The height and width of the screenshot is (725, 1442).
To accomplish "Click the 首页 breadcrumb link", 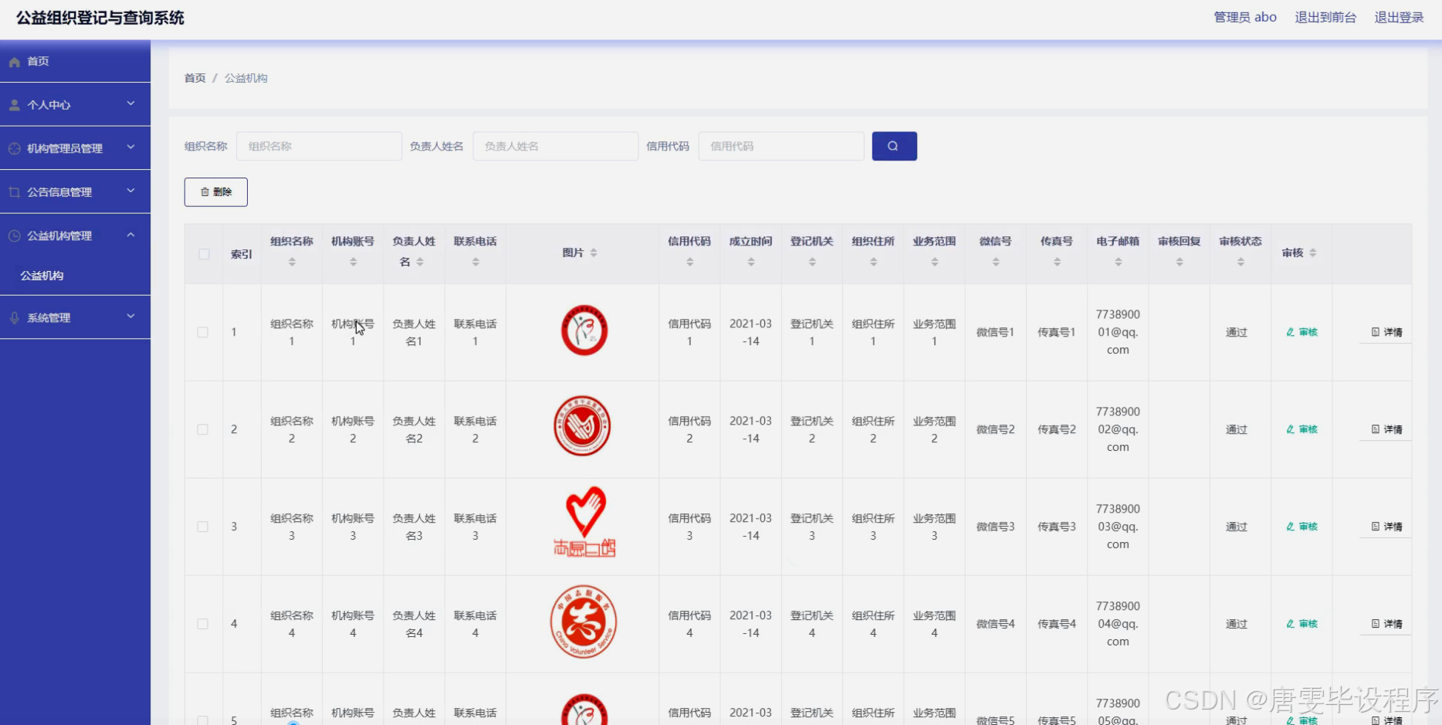I will pyautogui.click(x=195, y=78).
